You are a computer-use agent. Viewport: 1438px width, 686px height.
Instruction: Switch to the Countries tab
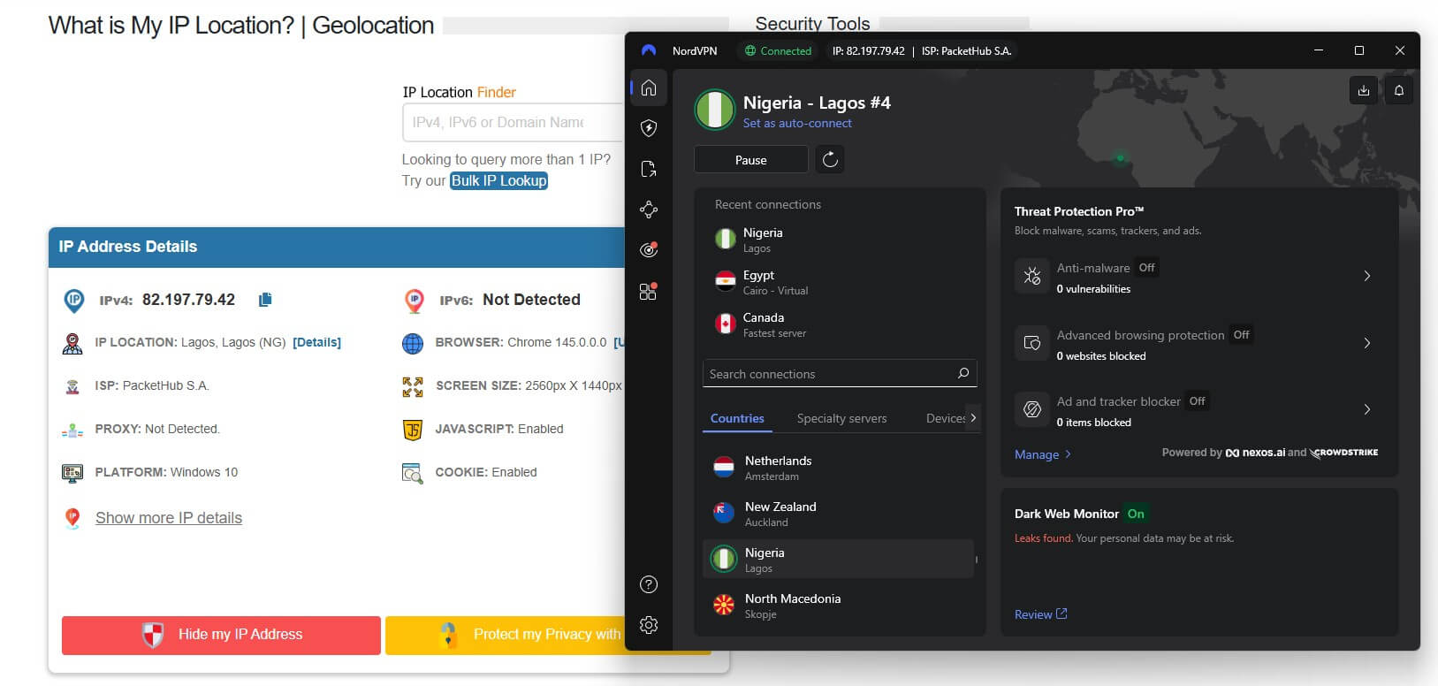(737, 418)
